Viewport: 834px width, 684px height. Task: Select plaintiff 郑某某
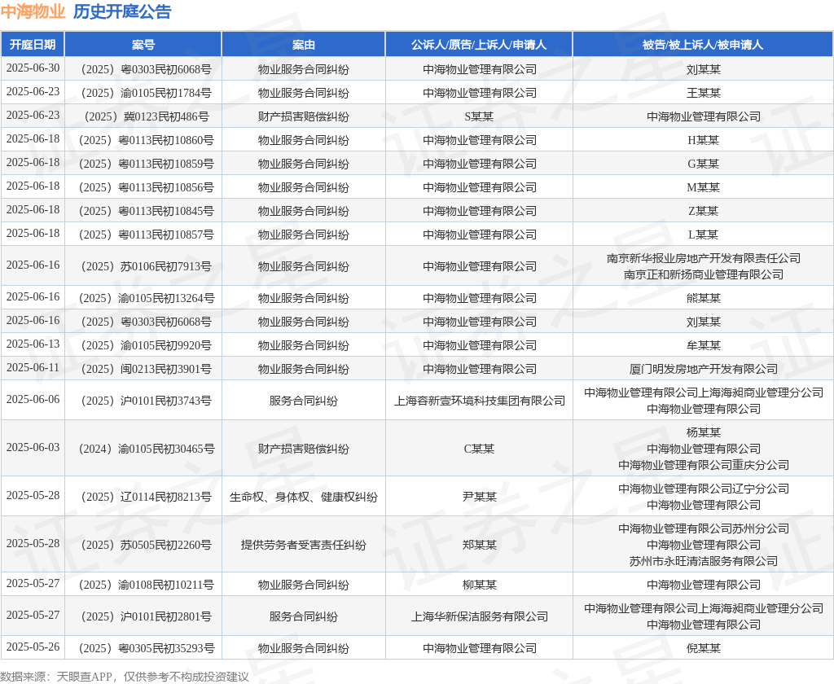[479, 545]
